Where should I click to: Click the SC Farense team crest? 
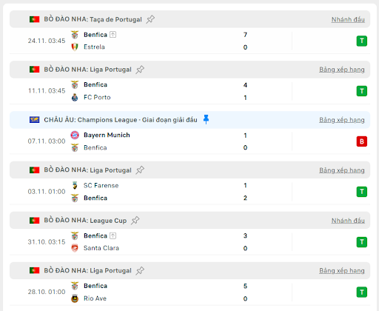tap(75, 185)
